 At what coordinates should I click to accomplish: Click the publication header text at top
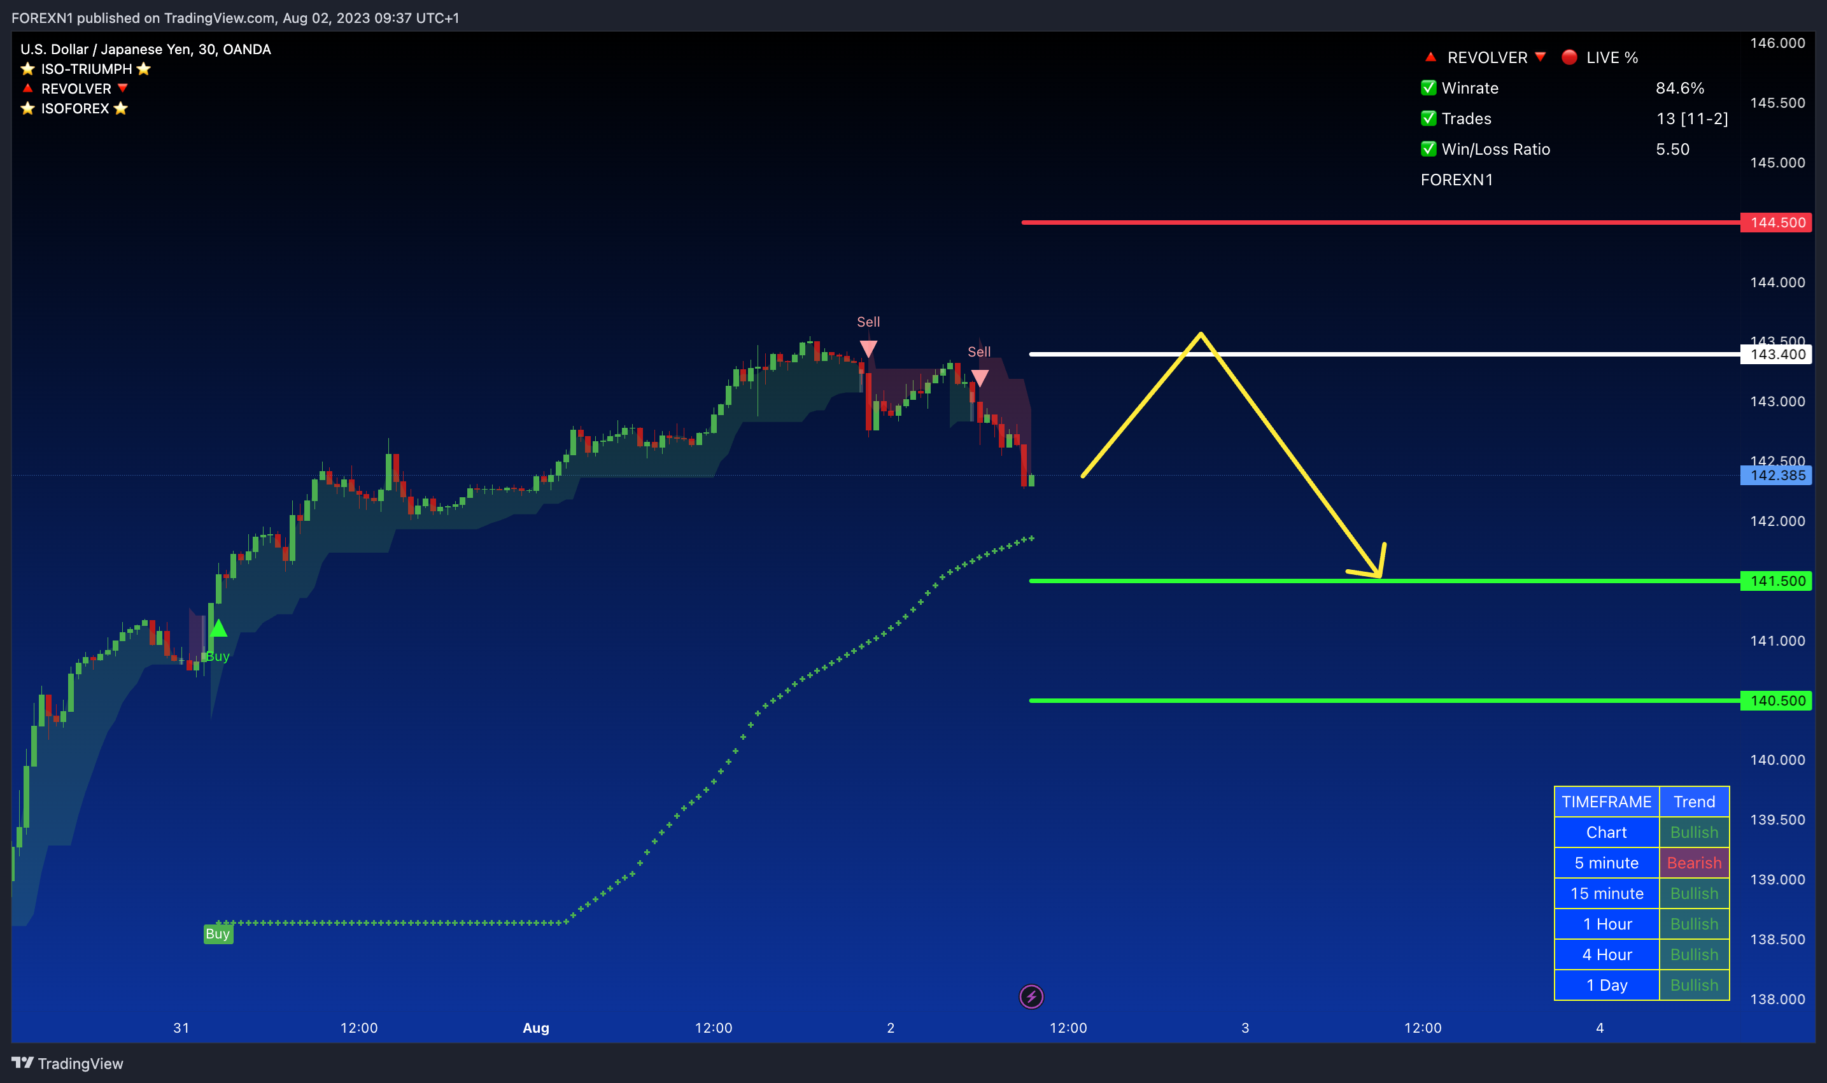(x=235, y=18)
